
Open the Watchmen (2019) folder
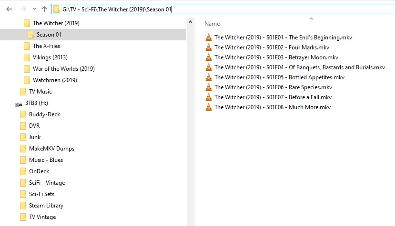pyautogui.click(x=55, y=80)
